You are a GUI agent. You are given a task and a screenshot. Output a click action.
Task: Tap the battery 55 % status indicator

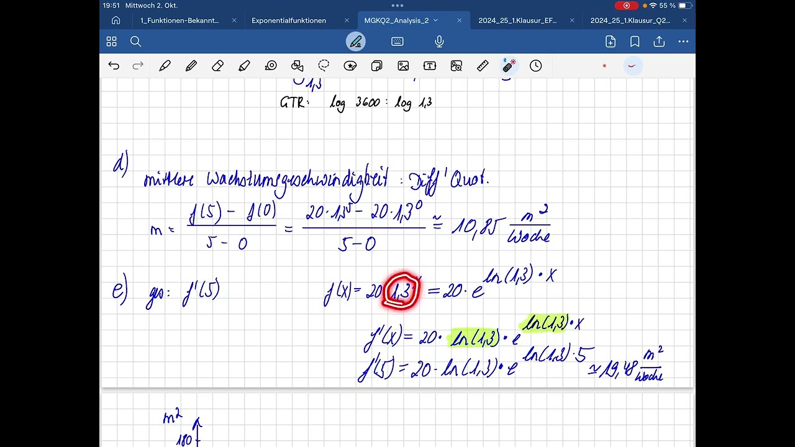pyautogui.click(x=675, y=6)
